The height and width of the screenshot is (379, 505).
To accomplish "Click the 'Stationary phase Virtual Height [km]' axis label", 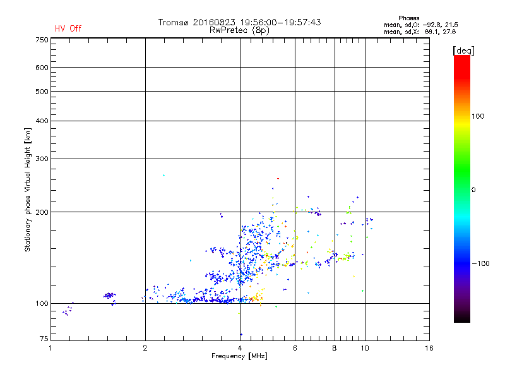I will (28, 190).
